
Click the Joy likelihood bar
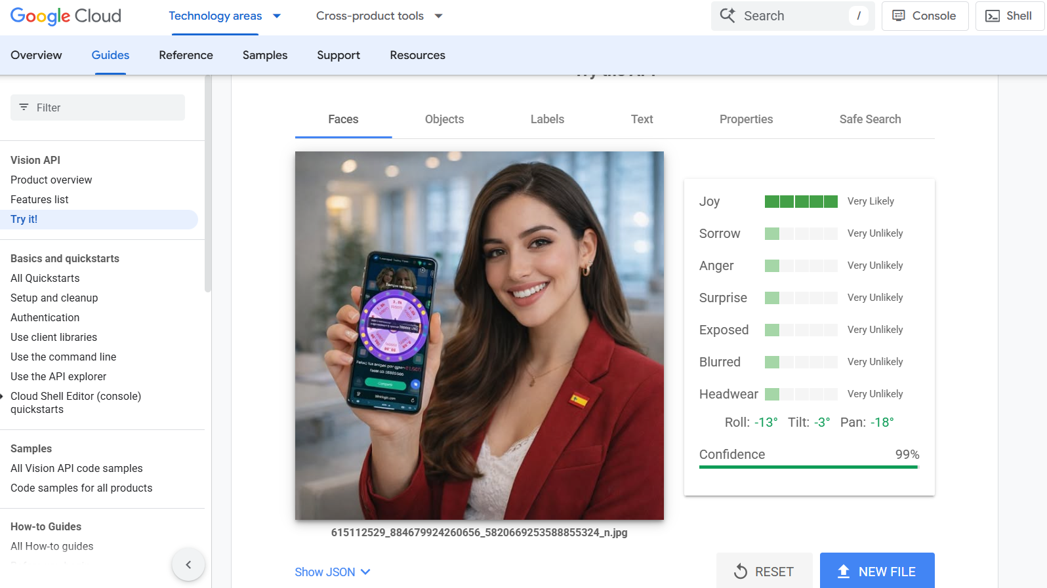[801, 201]
